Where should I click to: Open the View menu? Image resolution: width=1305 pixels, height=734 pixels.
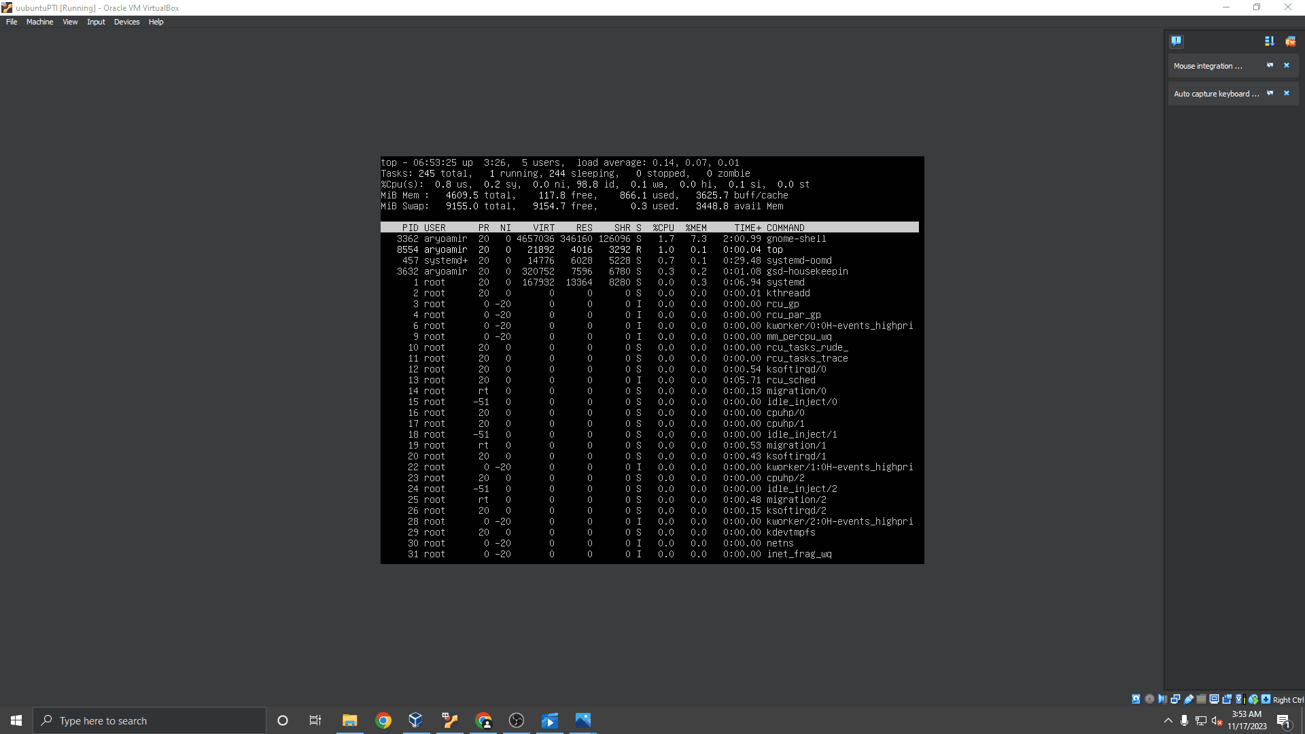pyautogui.click(x=70, y=22)
